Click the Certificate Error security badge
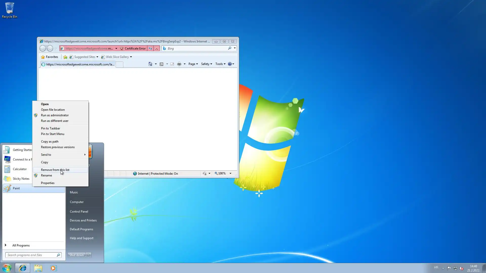 pos(133,49)
